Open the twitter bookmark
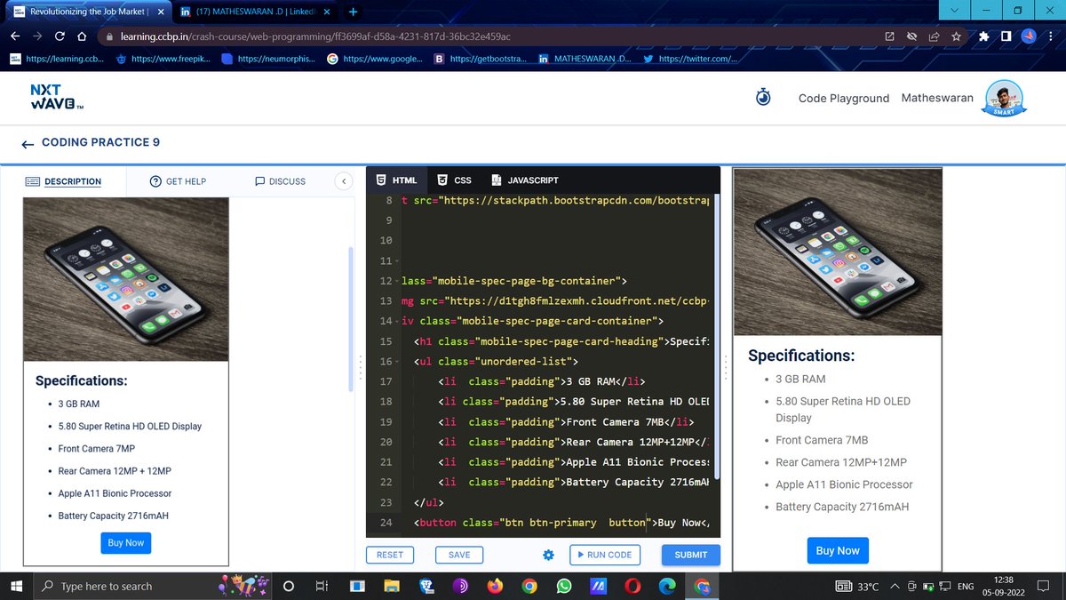The width and height of the screenshot is (1066, 600). click(x=688, y=59)
